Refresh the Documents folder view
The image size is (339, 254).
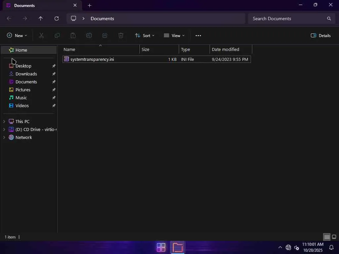tap(56, 19)
